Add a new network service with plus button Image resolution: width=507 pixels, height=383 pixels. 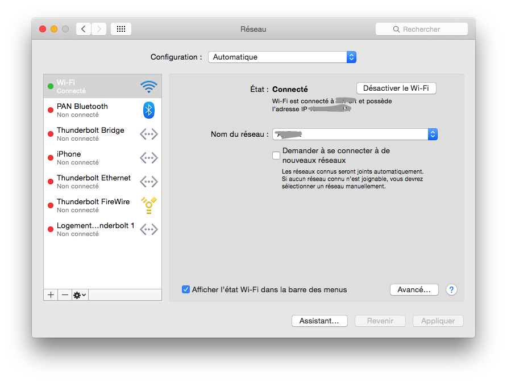(51, 295)
